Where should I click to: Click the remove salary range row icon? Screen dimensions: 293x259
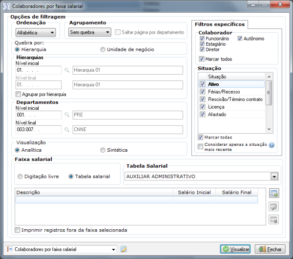273,219
